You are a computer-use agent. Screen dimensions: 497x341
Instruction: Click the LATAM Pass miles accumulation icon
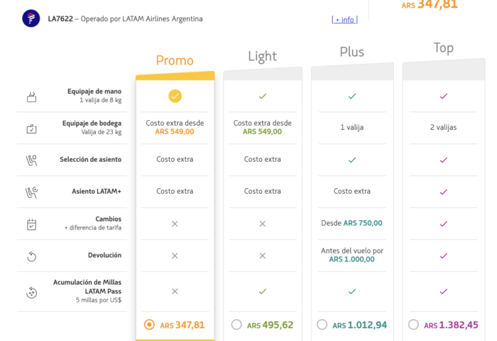31,292
